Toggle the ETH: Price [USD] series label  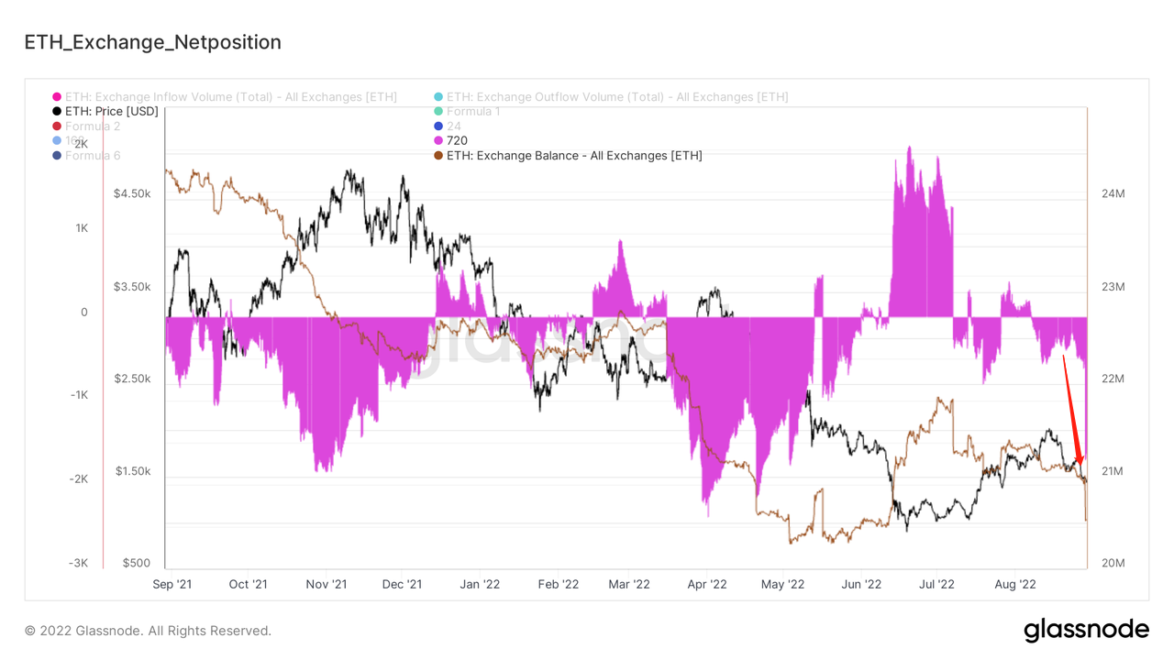(112, 112)
